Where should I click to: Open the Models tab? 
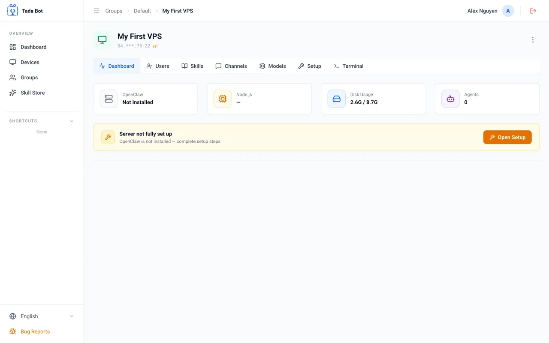pos(273,66)
